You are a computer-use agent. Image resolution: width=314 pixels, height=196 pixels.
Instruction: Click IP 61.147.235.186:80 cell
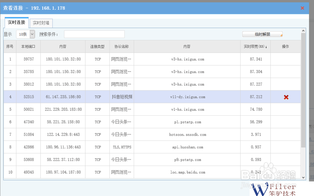[63, 97]
